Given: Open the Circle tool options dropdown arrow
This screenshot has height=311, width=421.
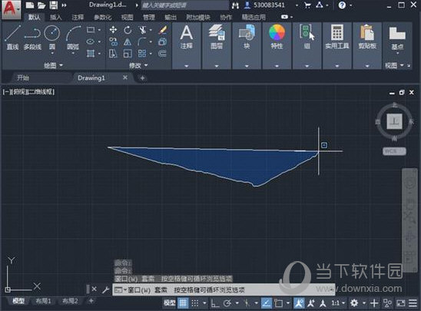Looking at the screenshot, I should coord(51,54).
